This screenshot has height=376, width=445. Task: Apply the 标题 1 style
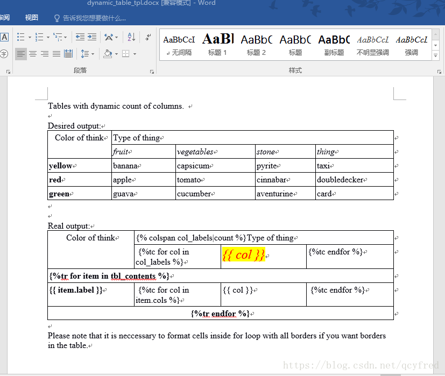tap(217, 44)
